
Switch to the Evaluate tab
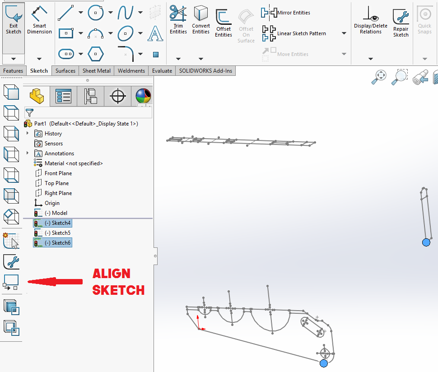162,71
